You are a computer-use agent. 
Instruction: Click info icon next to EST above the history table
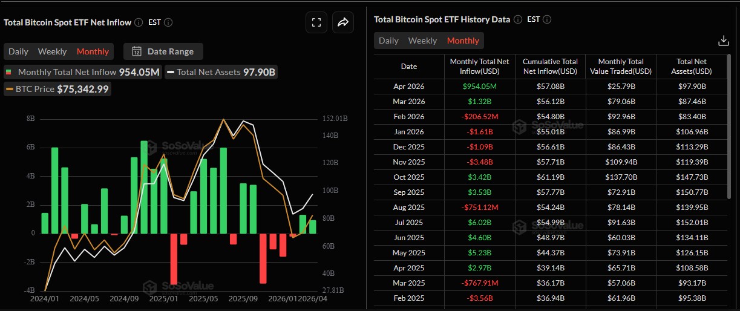[x=547, y=19]
